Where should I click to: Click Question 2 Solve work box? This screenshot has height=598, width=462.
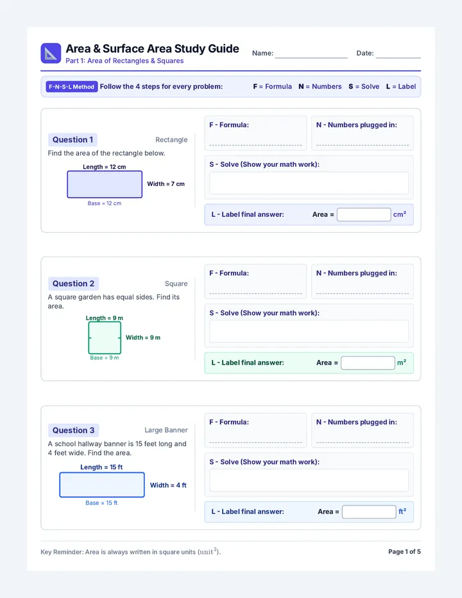[309, 331]
